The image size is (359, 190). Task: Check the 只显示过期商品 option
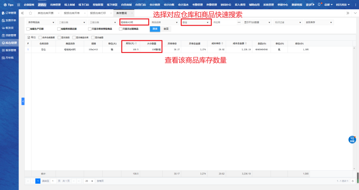120,29
